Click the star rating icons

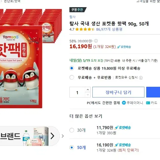click(x=85, y=29)
